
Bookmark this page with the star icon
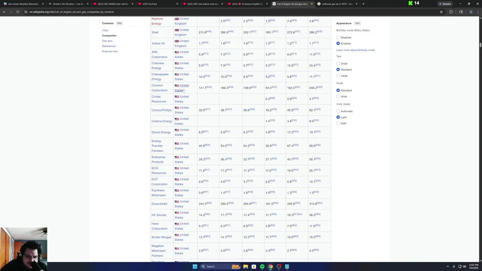click(x=441, y=12)
